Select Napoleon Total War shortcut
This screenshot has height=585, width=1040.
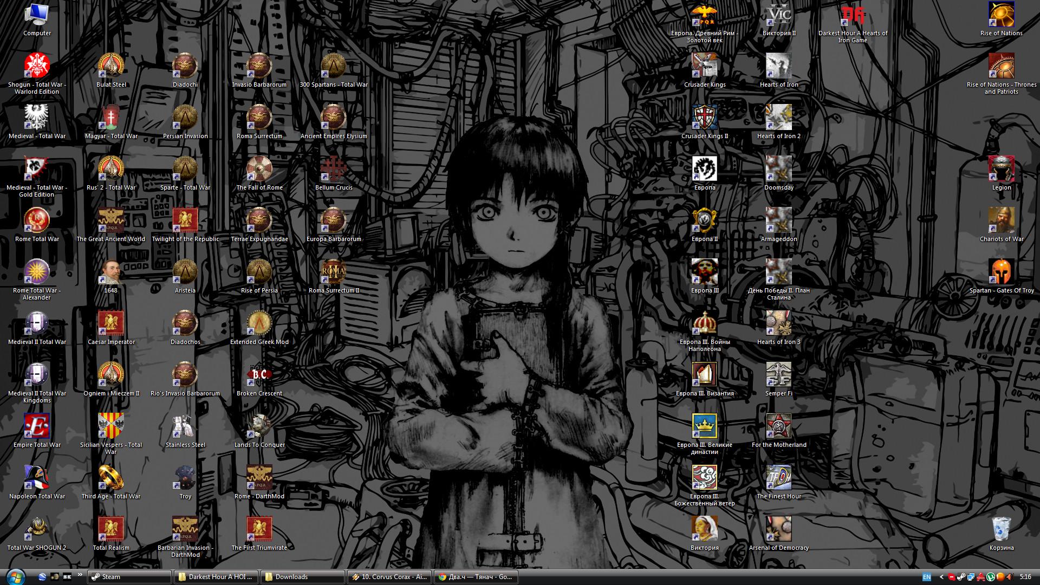click(x=37, y=482)
